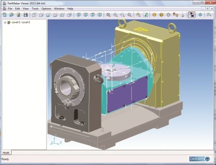Viewport: 216px width, 165px height.
Task: Switch to the Model tab
Action: pyautogui.click(x=6, y=153)
